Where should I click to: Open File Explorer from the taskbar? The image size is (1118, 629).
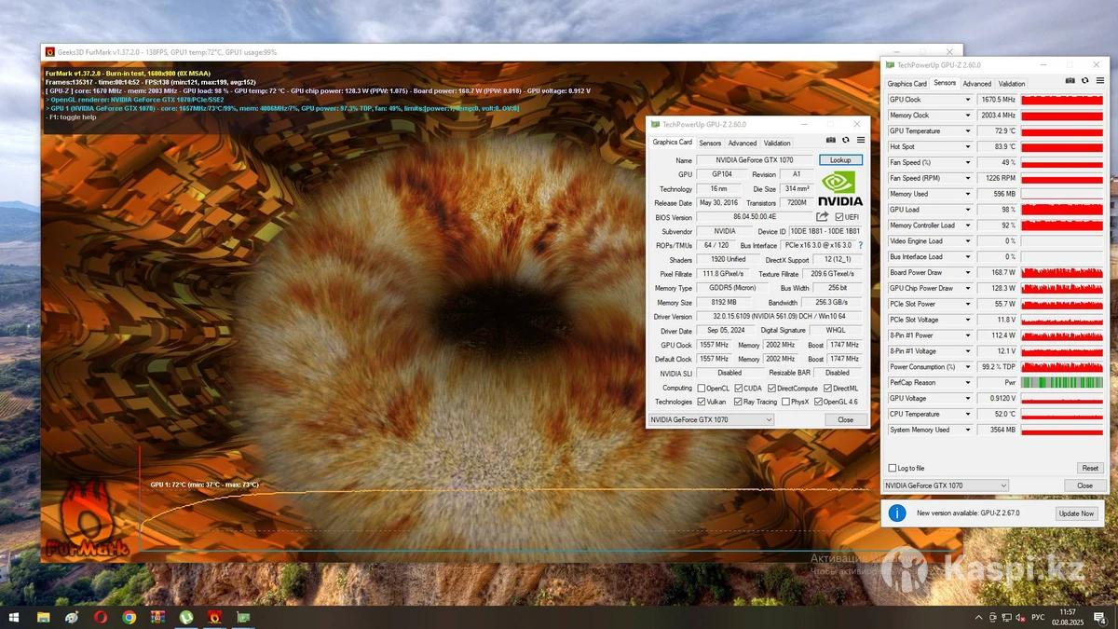43,617
